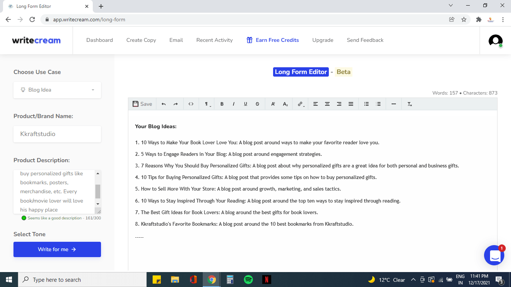
Task: Open the Blog Idea use case dropdown
Action: [57, 90]
